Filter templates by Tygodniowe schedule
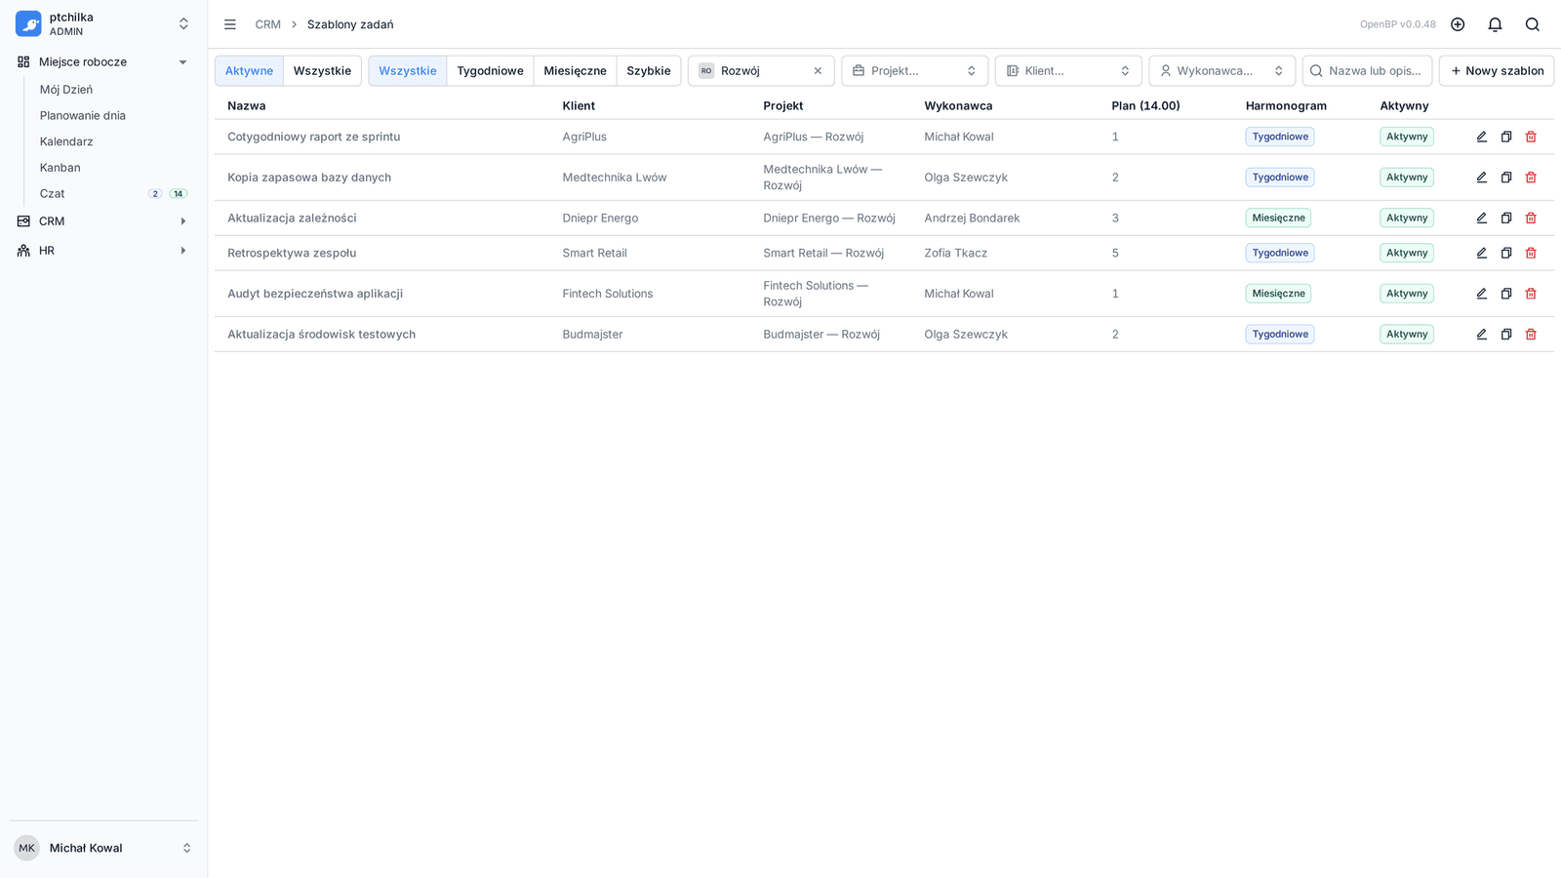The height and width of the screenshot is (878, 1561). [x=490, y=71]
